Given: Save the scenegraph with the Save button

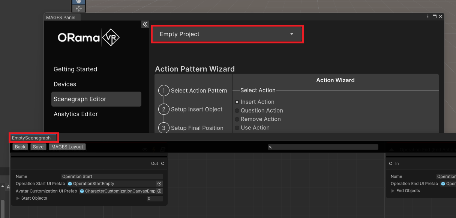Looking at the screenshot, I should tap(38, 147).
